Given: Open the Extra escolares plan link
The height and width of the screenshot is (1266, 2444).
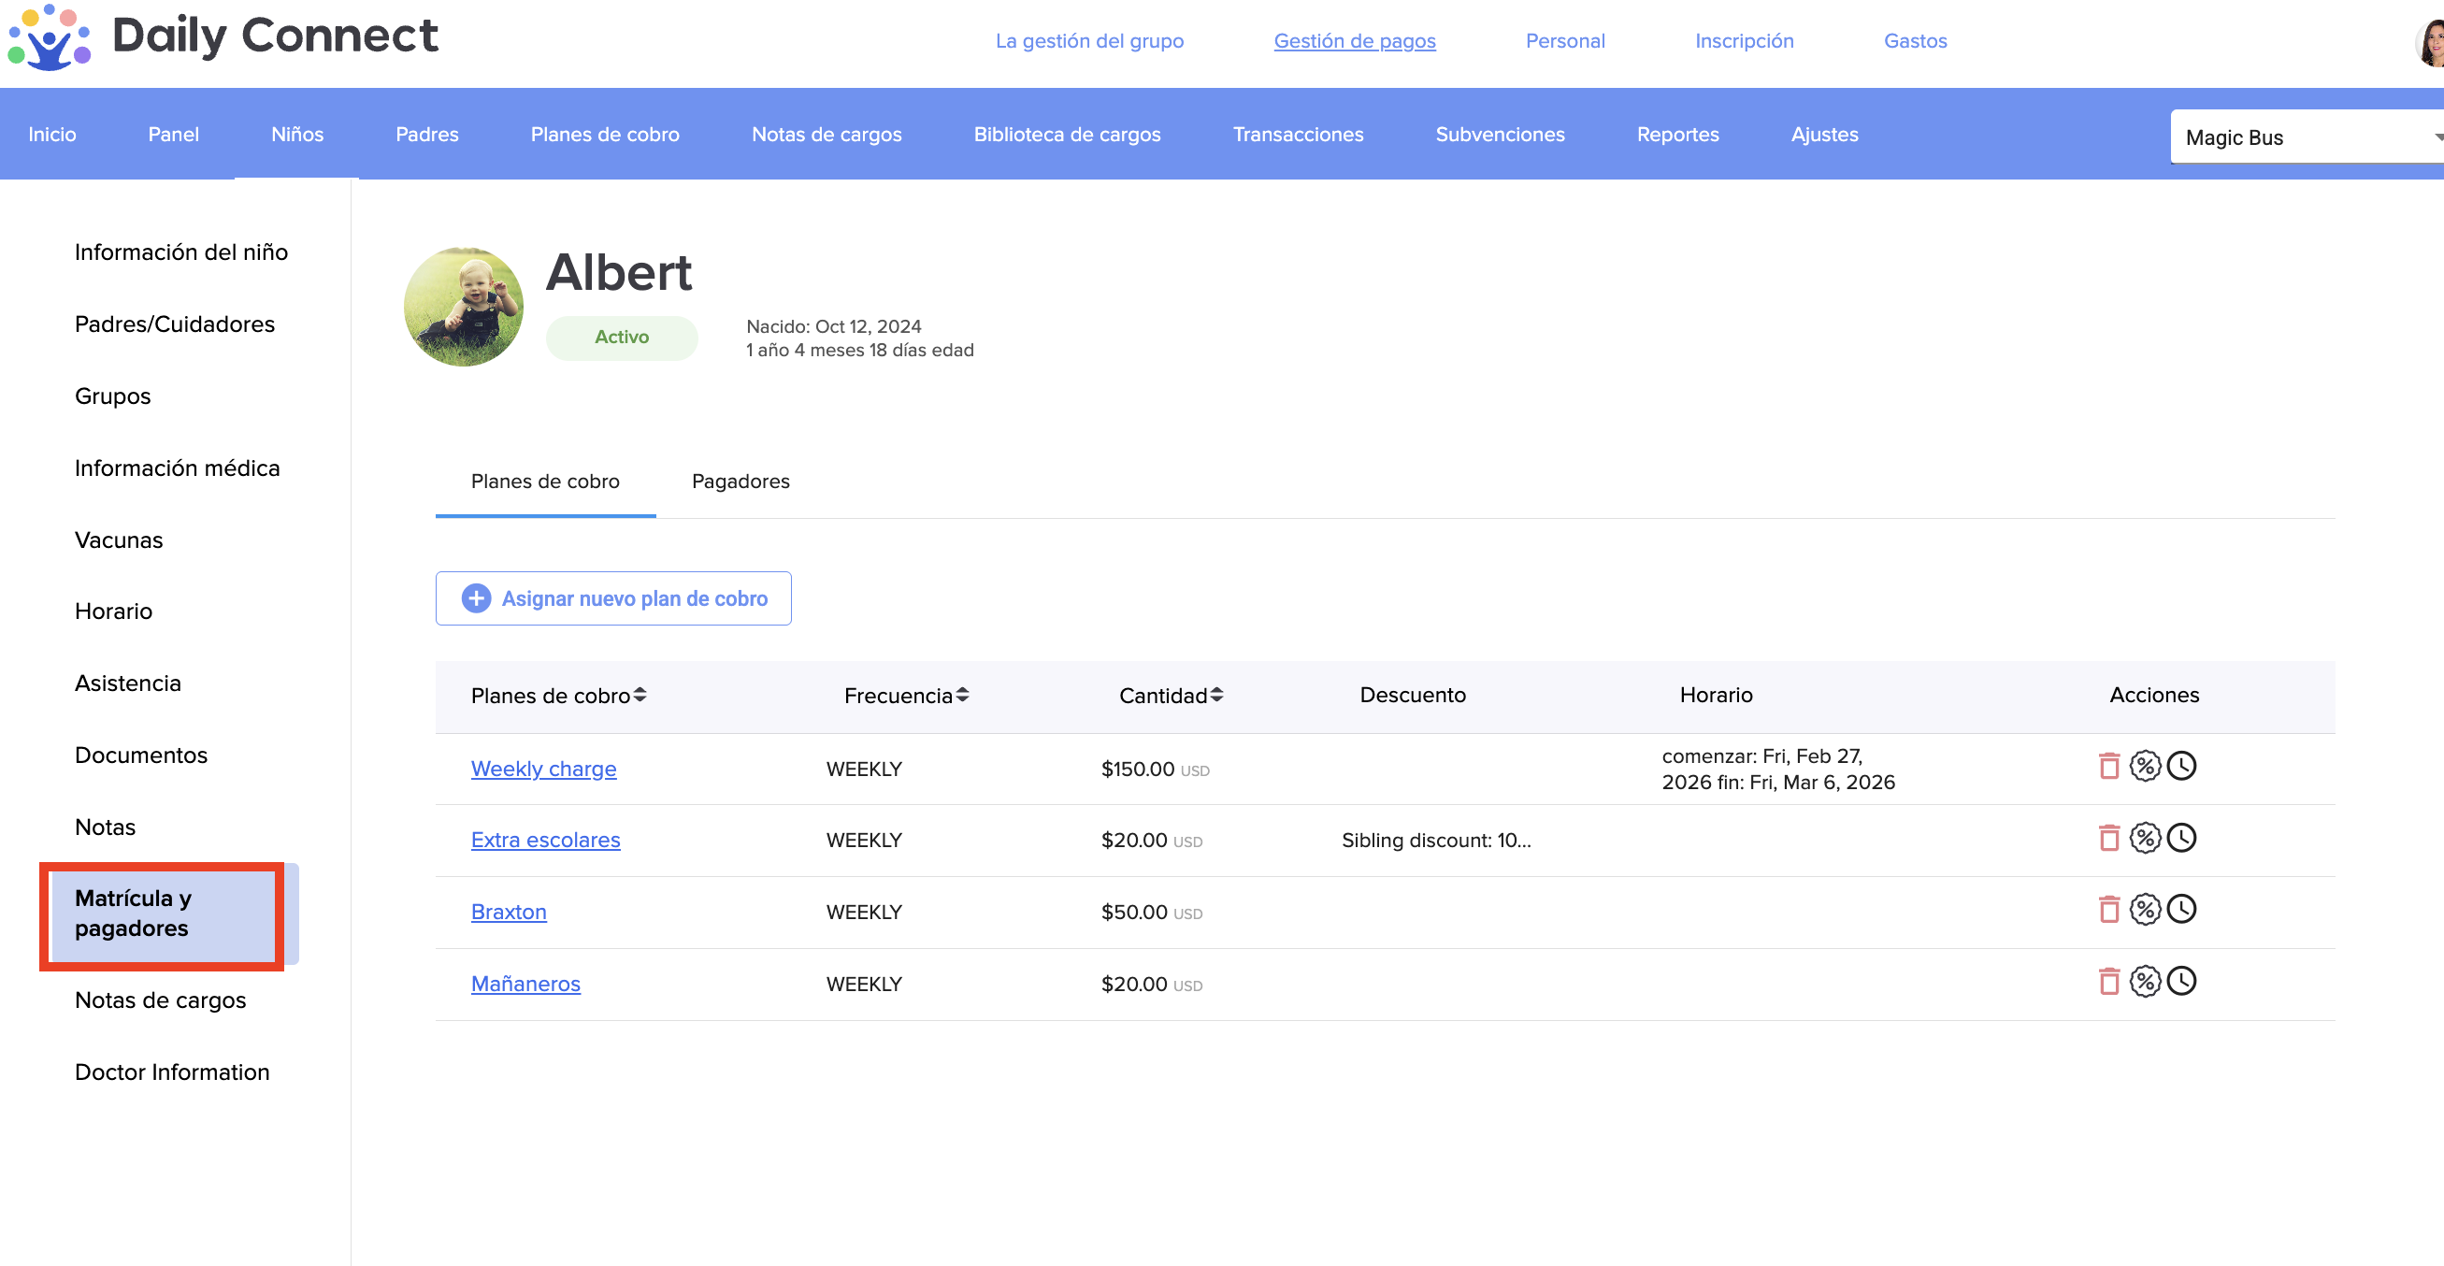Looking at the screenshot, I should (544, 840).
